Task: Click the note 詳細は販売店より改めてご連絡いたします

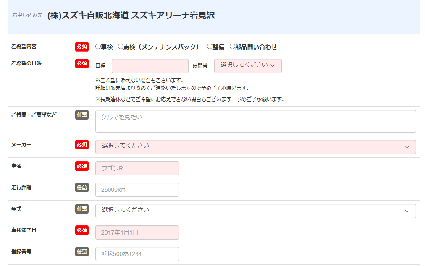Action: point(172,88)
